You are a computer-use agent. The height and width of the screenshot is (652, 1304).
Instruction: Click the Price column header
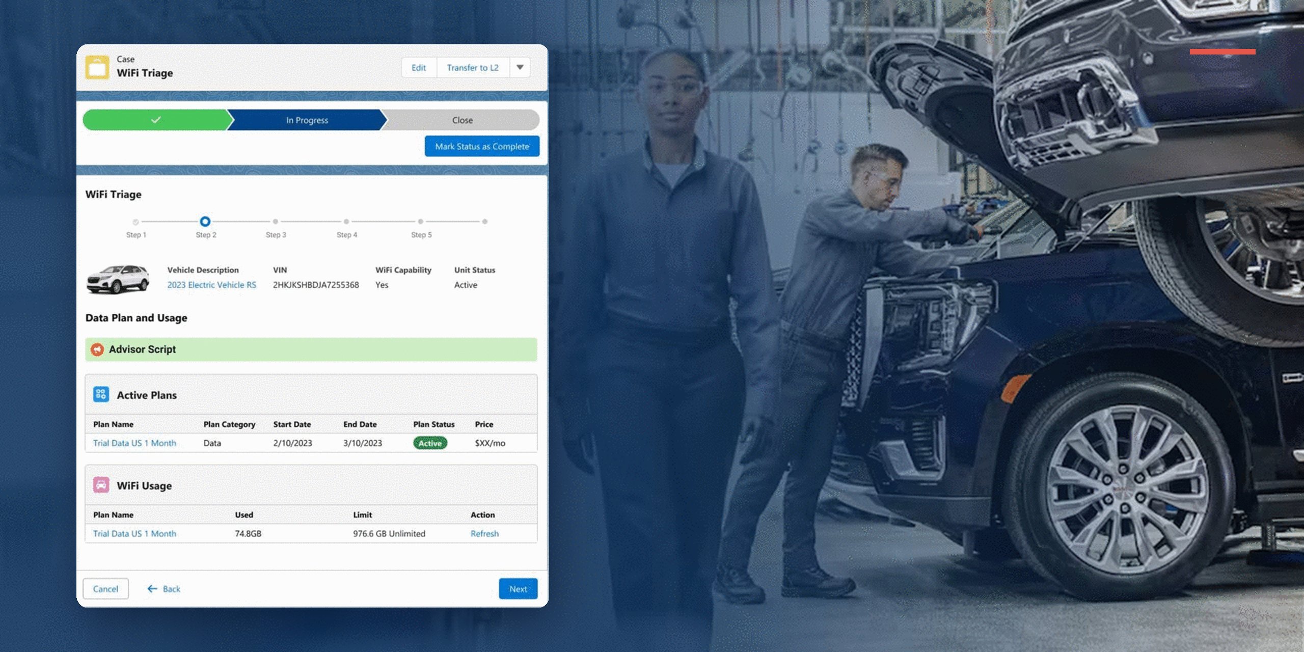(x=484, y=424)
